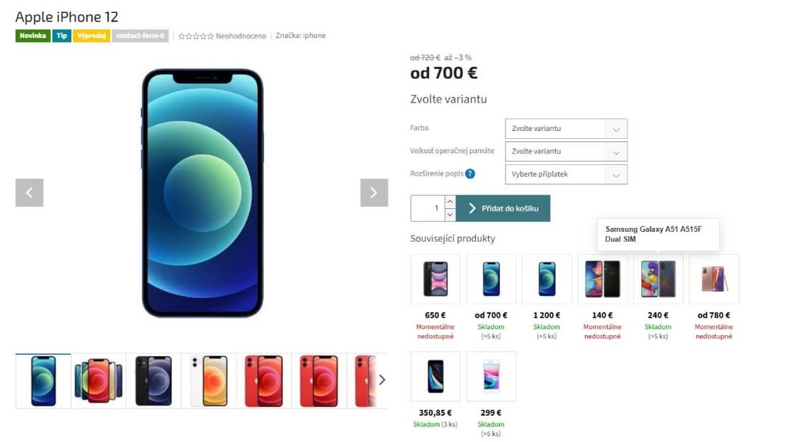
Task: Open the Farba variant dropdown
Action: [x=566, y=128]
